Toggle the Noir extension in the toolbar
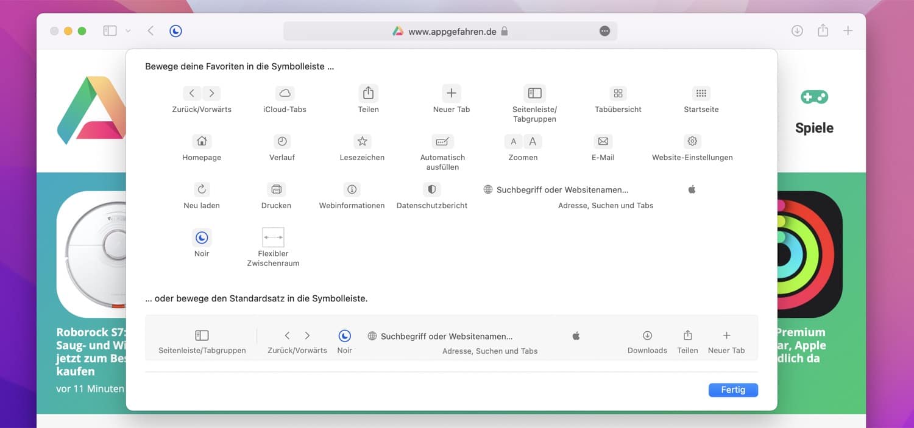 pos(175,31)
